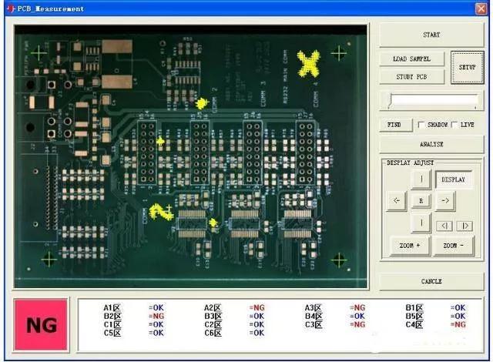Open SETUP
The image size is (493, 362).
[467, 68]
